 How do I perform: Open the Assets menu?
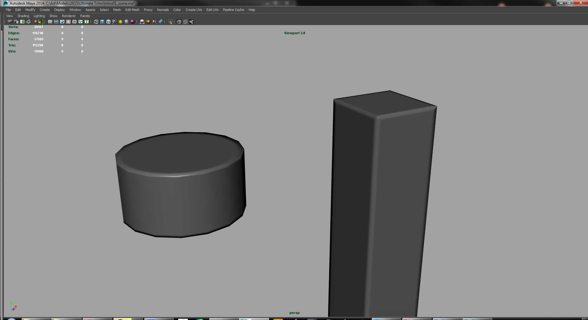click(90, 10)
